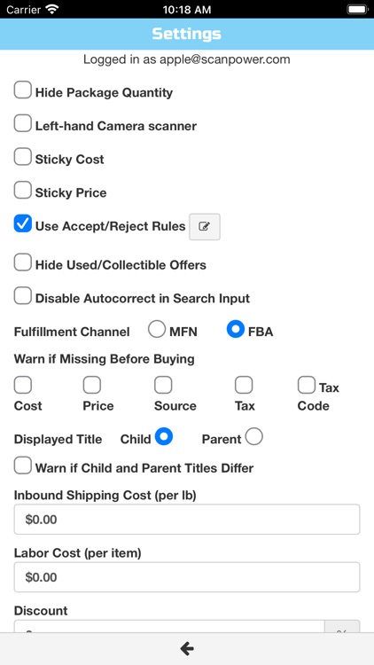The width and height of the screenshot is (374, 665).
Task: Tick Hide Used/Collectible Offers
Action: [x=22, y=262]
